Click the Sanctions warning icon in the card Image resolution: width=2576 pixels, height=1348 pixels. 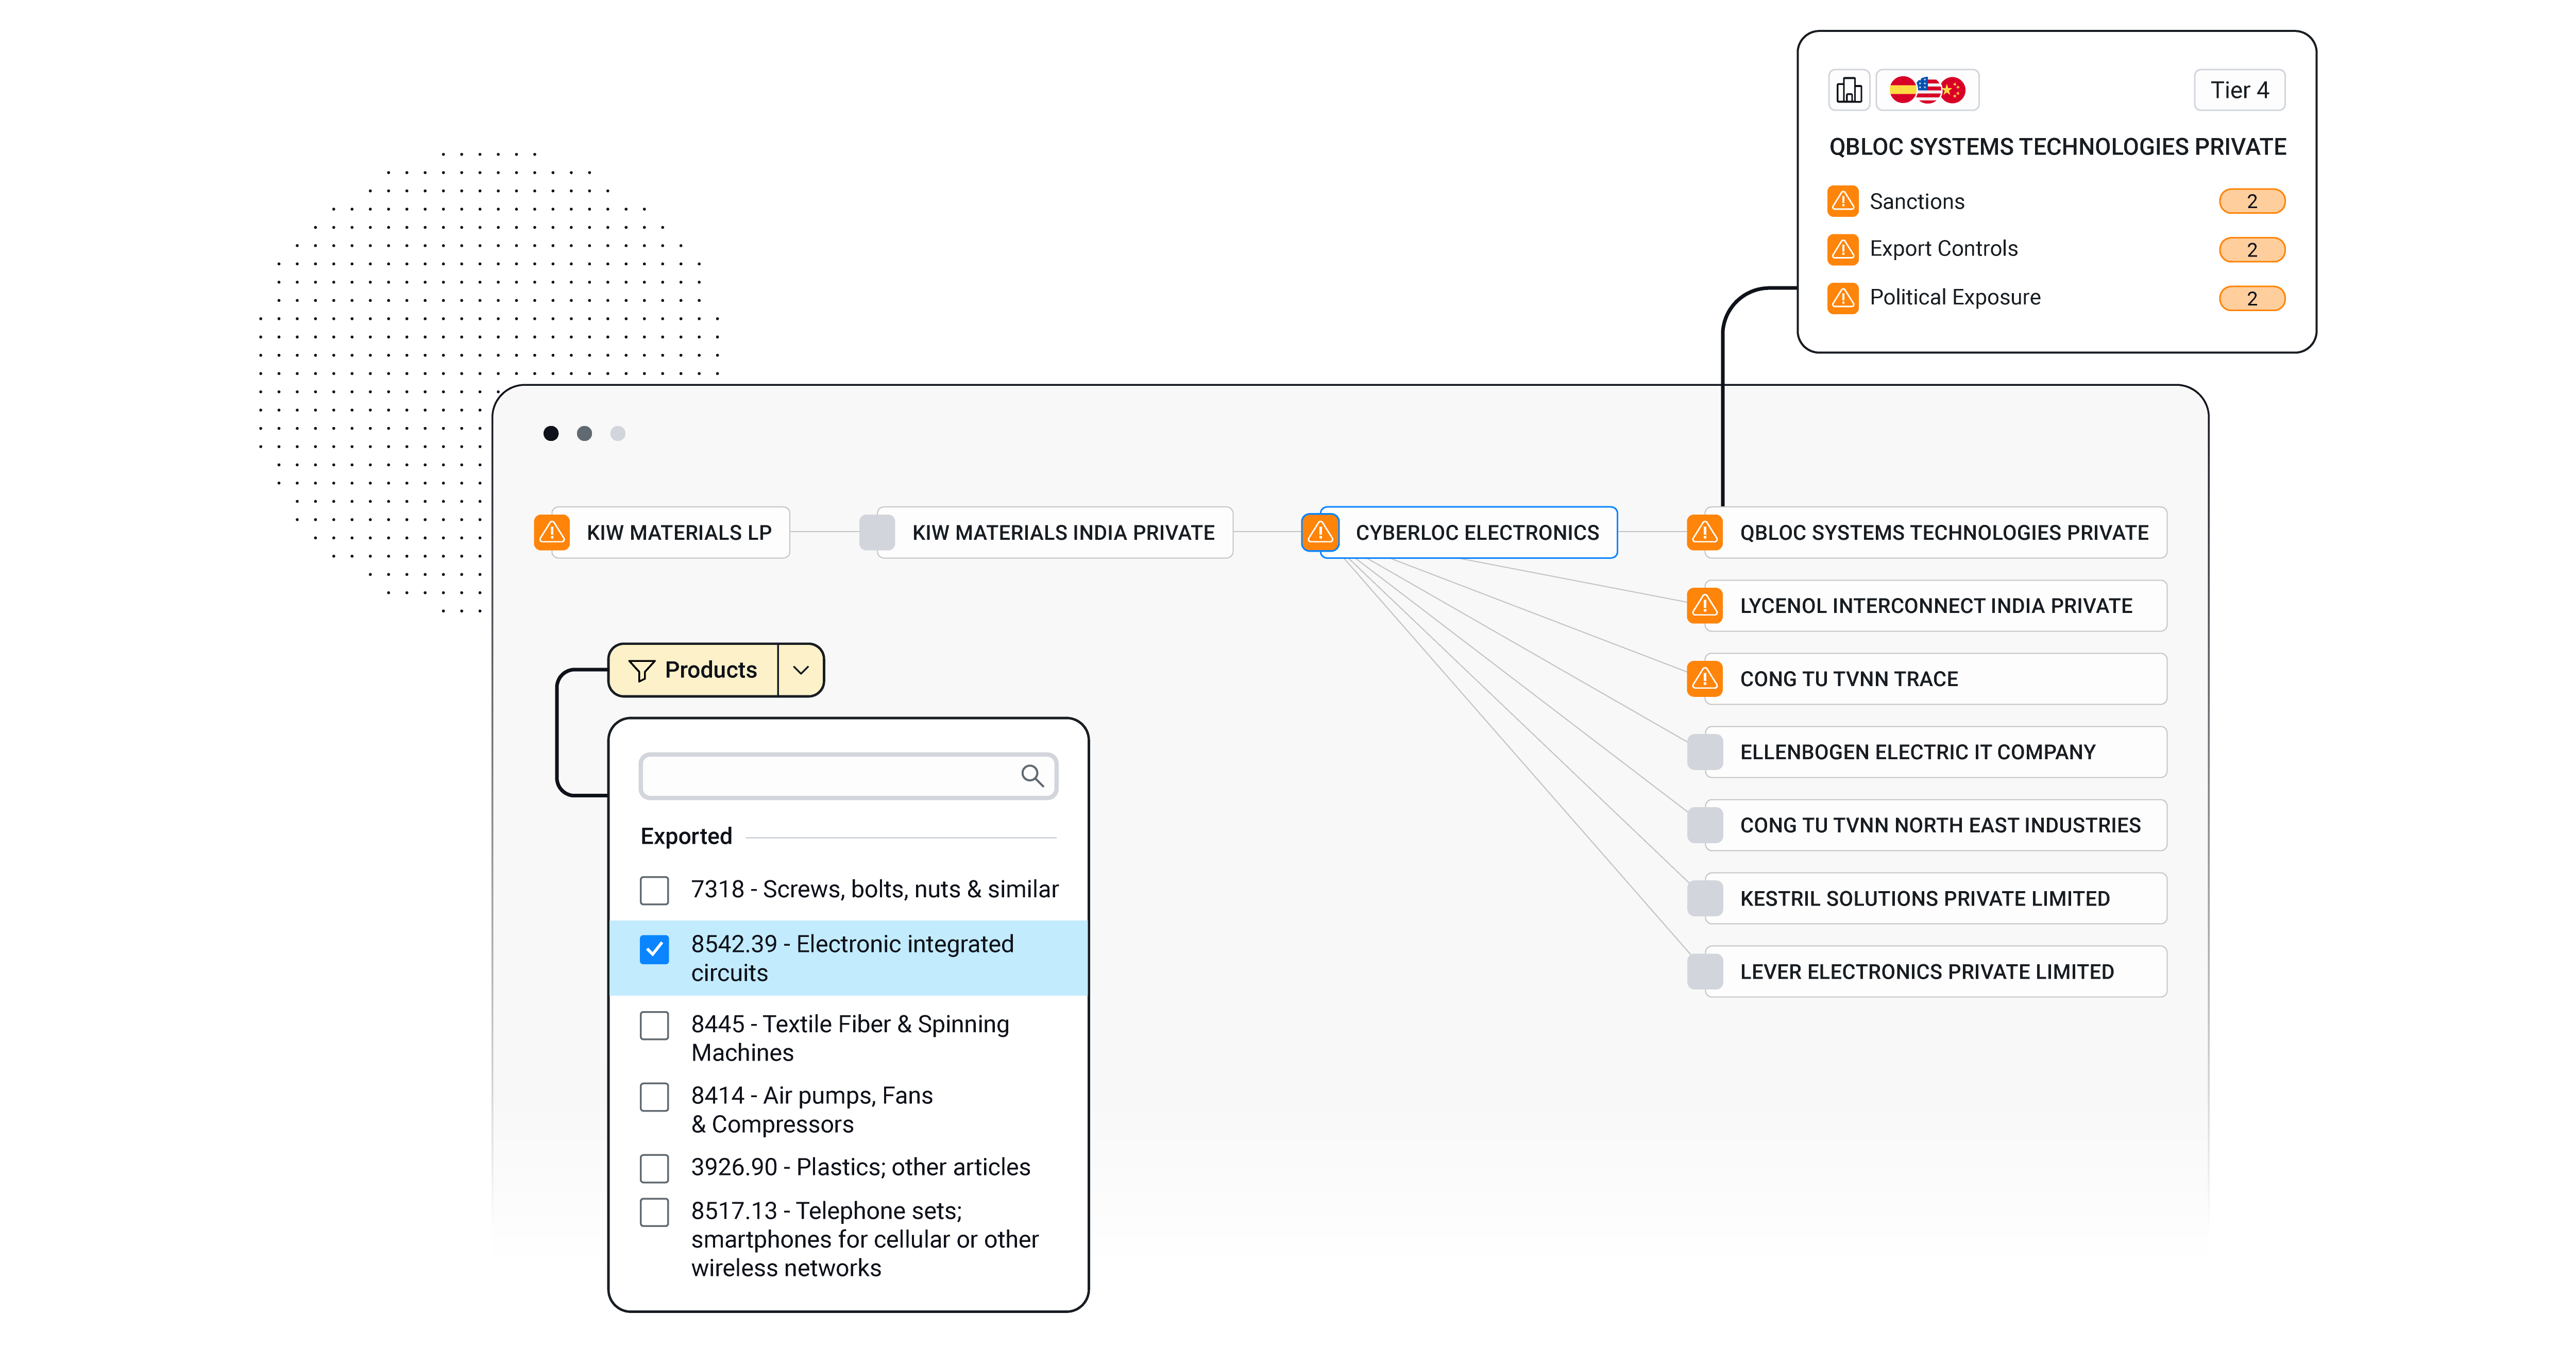[x=1843, y=201]
